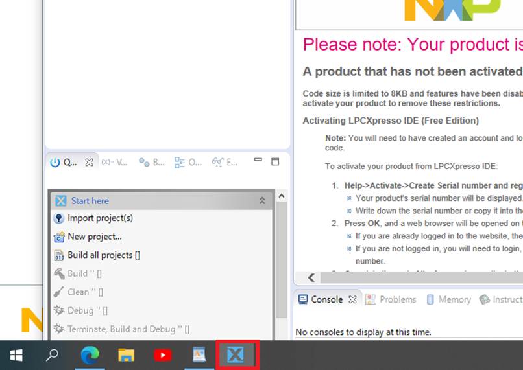Open Microsoft Edge from the taskbar
Viewport: 523px width, 370px height.
[90, 355]
